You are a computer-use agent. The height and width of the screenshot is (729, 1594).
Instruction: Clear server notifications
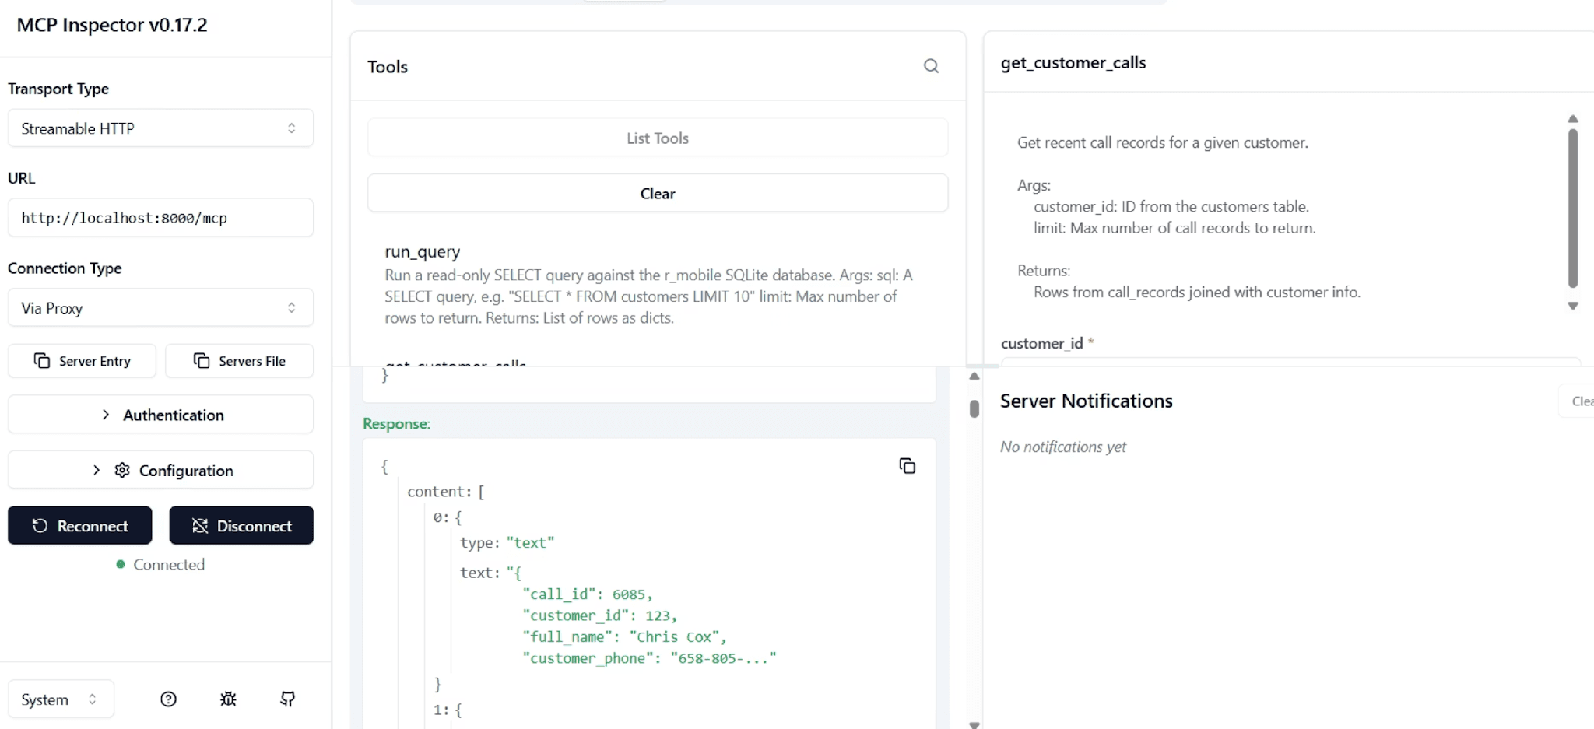1577,401
